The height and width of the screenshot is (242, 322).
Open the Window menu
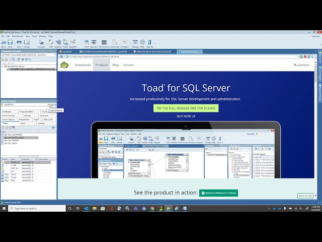tap(42, 36)
